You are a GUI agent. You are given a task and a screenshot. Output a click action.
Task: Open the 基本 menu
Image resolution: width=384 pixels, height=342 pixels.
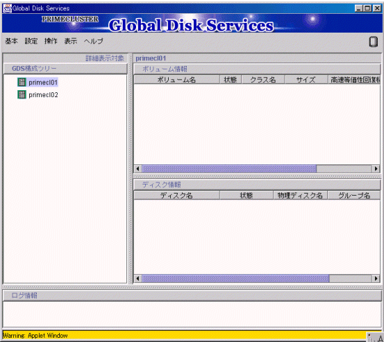(12, 41)
